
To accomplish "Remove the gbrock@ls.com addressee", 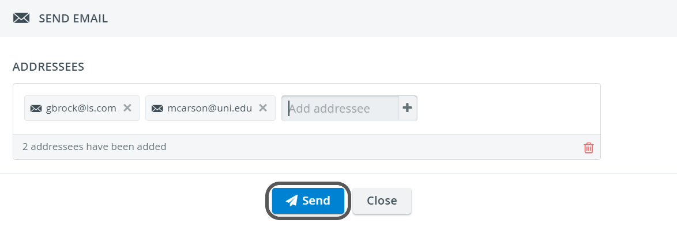I will [127, 108].
